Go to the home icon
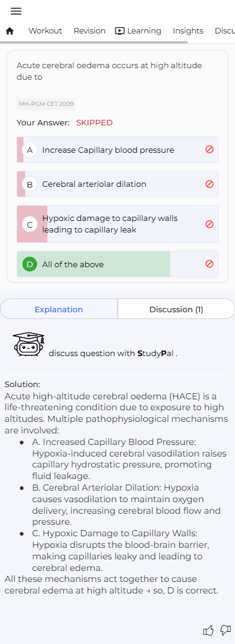The width and height of the screenshot is (235, 644). 10,31
